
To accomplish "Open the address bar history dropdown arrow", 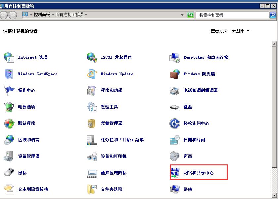I will coord(182,15).
